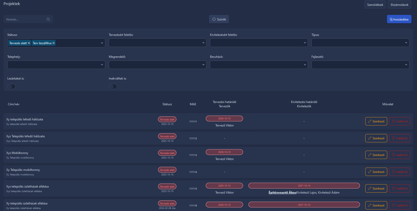The image size is (417, 211).
Task: Toggle the 'Inakviáltak is' switch
Action: click(x=113, y=87)
